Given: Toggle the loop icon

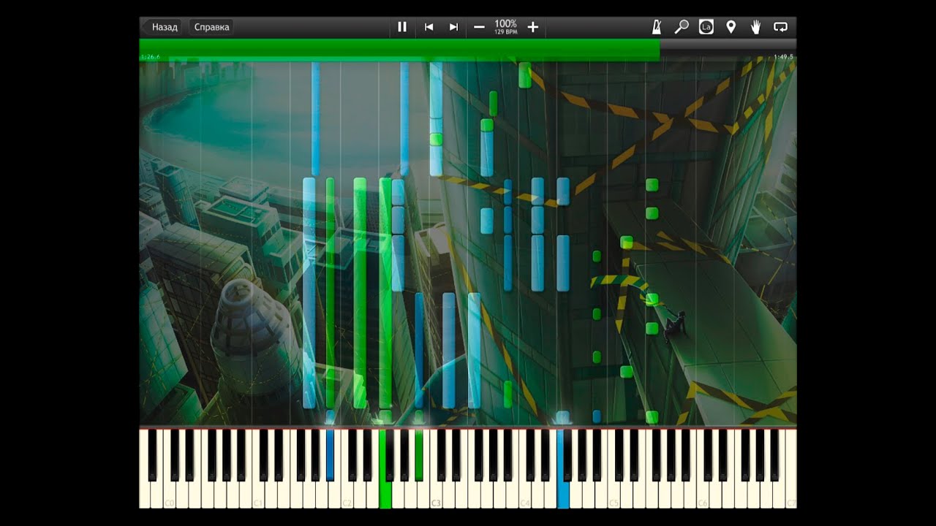Looking at the screenshot, I should 780,27.
